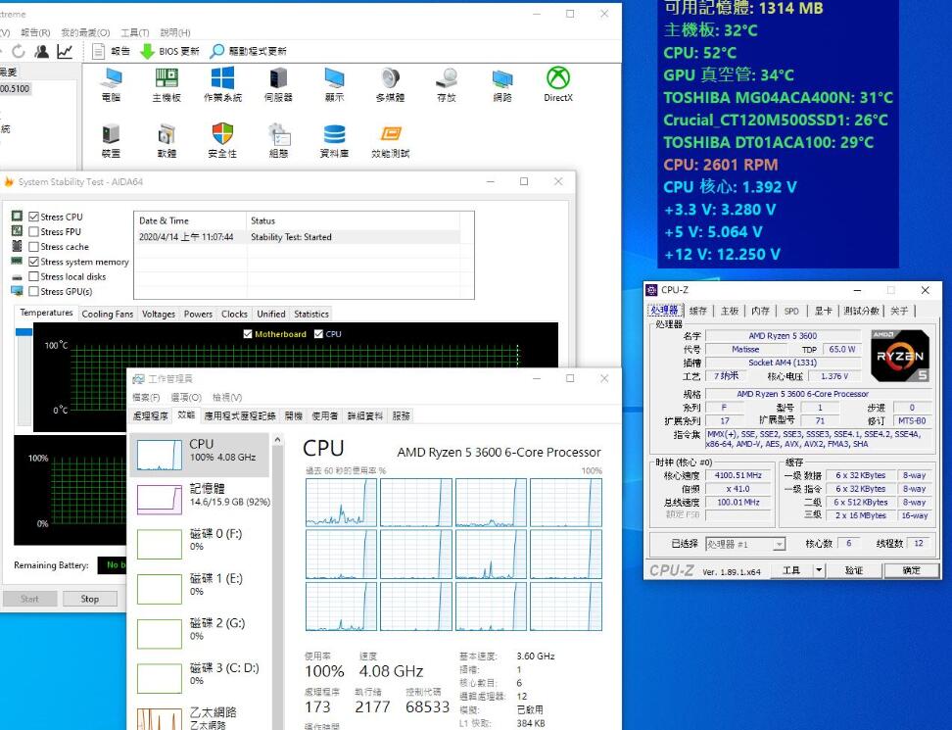Select 磁碟 3 (C: D:) in Task Manager sidebar
Viewport: 952px width, 730px height.
click(200, 678)
